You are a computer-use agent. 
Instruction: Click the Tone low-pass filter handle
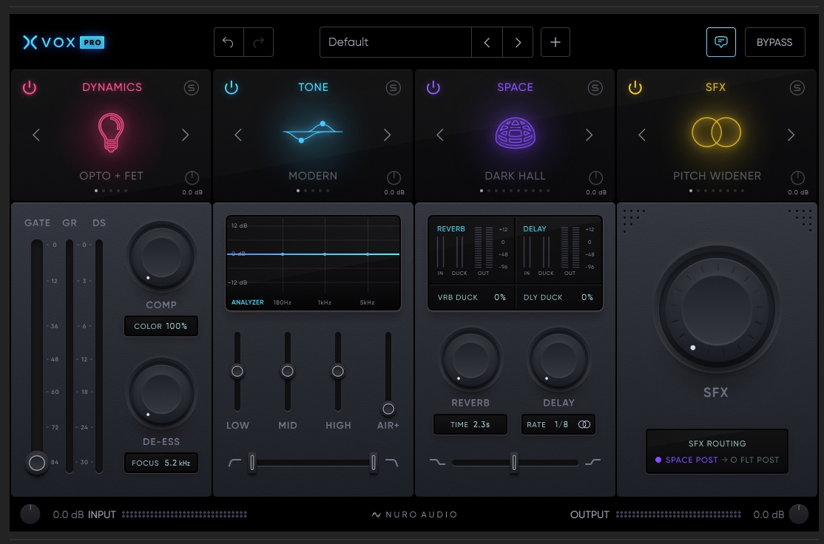(373, 463)
